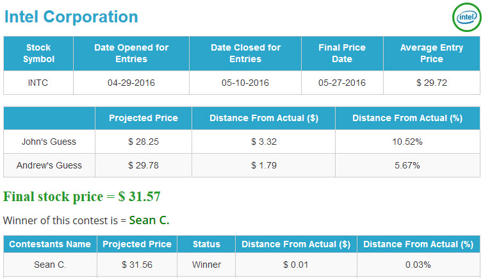483x278 pixels.
Task: Click the Date Closed for Entries header
Action: [x=245, y=53]
